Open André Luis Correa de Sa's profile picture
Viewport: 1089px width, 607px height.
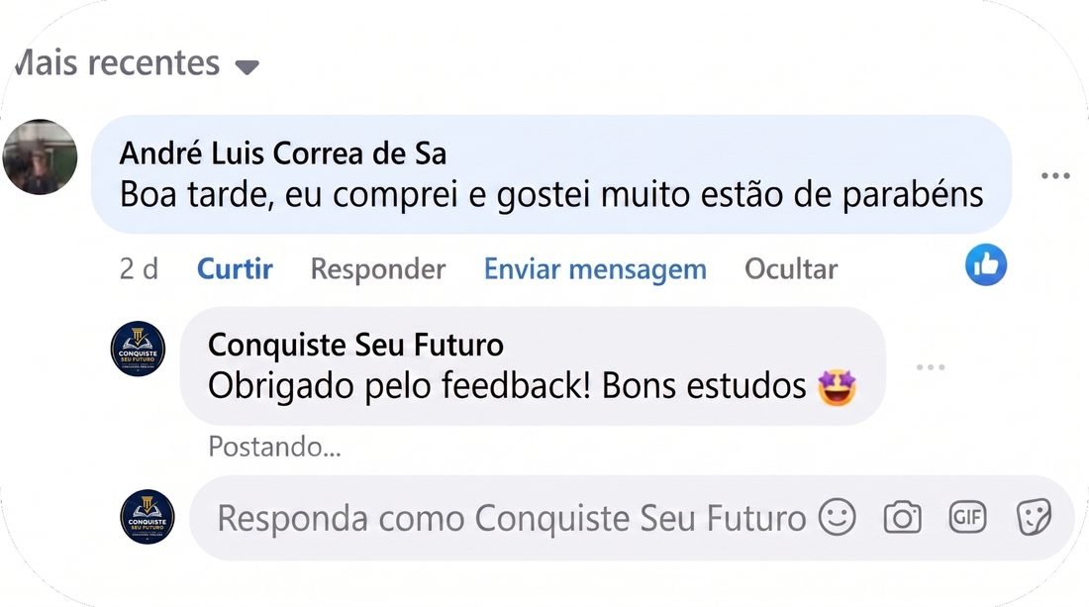coord(40,157)
